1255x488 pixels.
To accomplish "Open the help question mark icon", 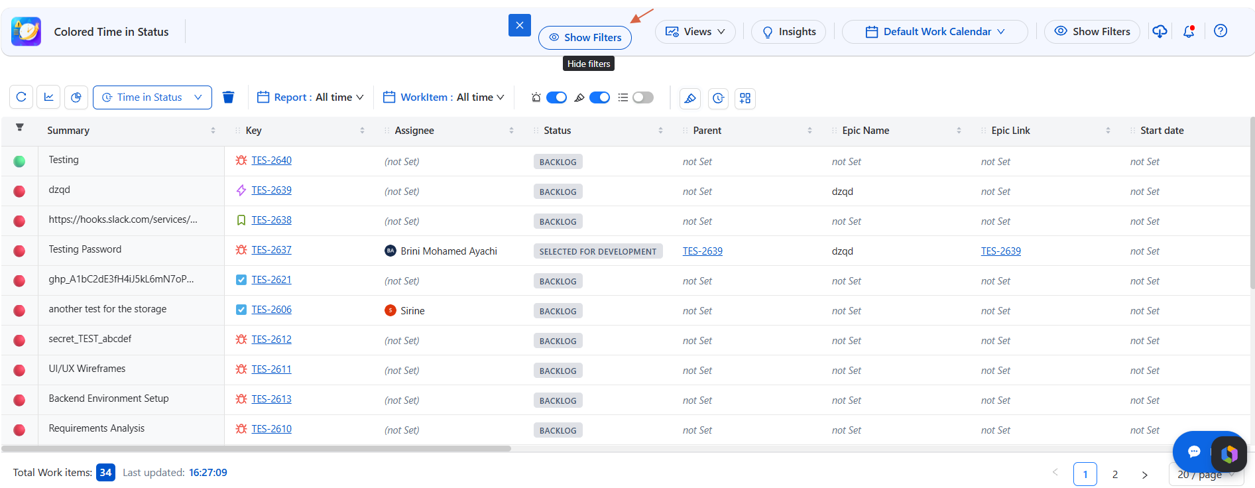I will point(1221,31).
